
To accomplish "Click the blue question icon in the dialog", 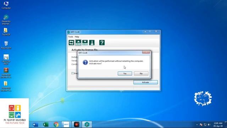I will pyautogui.click(x=85, y=63).
